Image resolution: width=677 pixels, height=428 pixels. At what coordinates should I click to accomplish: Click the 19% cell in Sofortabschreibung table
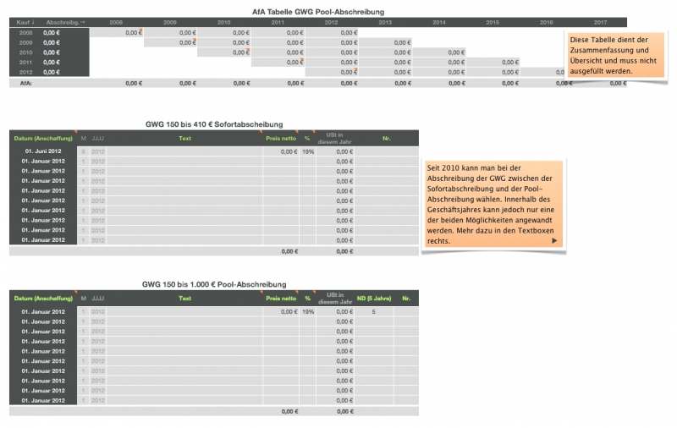(307, 151)
